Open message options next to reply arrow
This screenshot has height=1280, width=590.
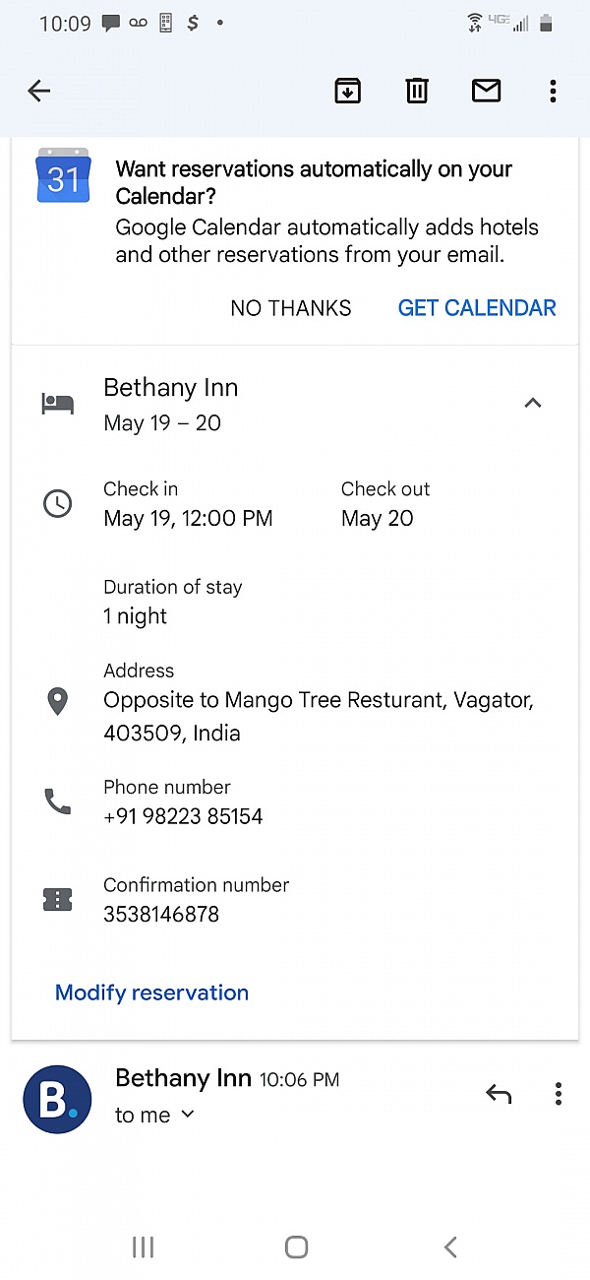click(558, 1094)
